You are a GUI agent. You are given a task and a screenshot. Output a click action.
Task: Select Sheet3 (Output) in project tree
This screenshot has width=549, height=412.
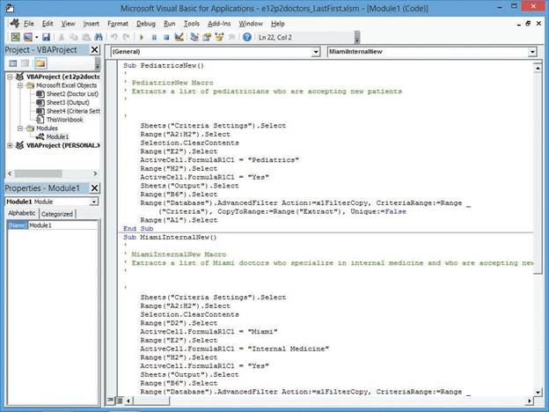[67, 102]
